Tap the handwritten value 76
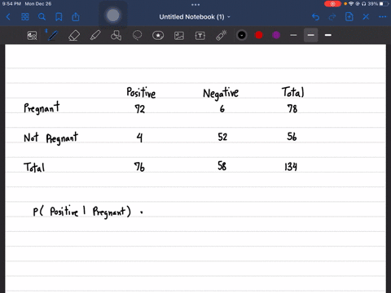Image resolution: width=391 pixels, height=293 pixels. pos(139,167)
